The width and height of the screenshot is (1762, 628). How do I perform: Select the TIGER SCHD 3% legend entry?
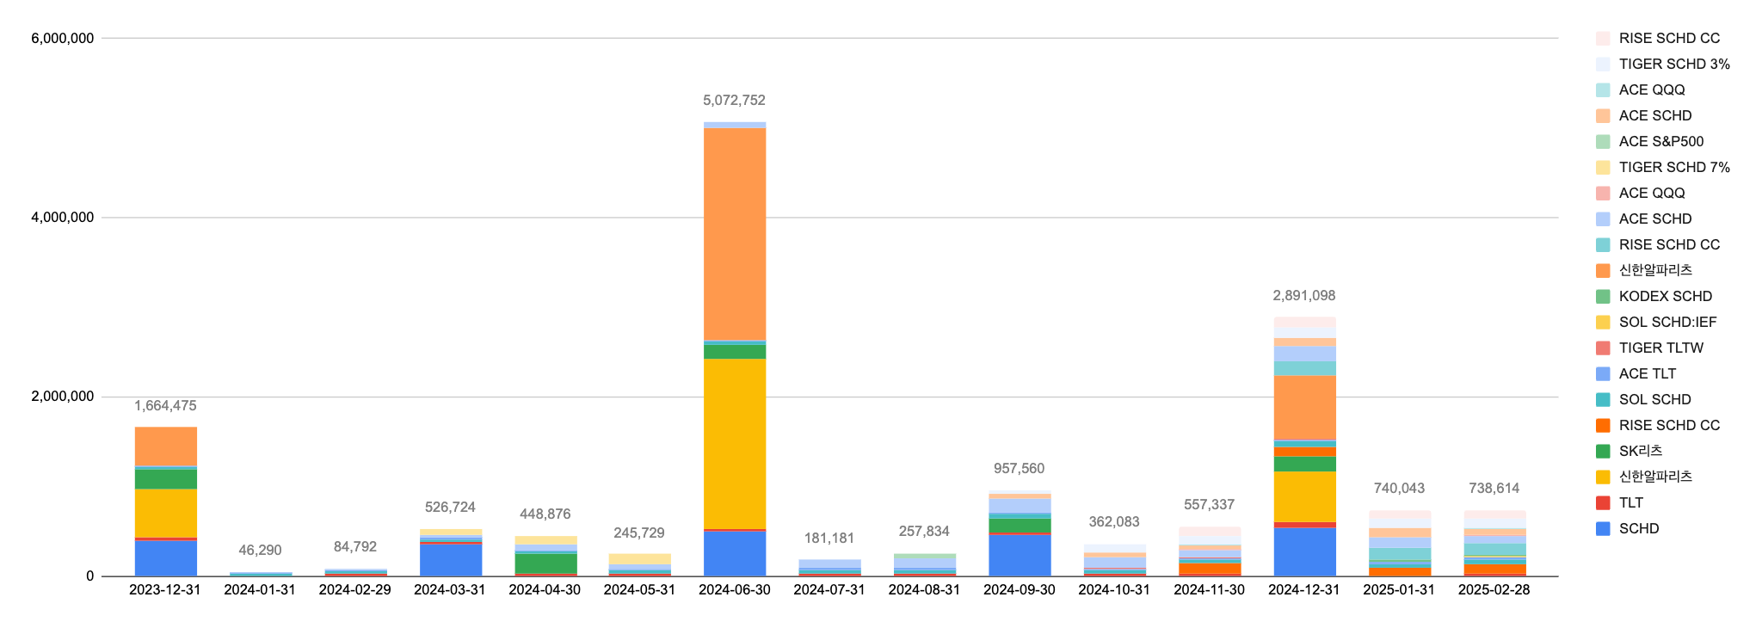(1673, 64)
